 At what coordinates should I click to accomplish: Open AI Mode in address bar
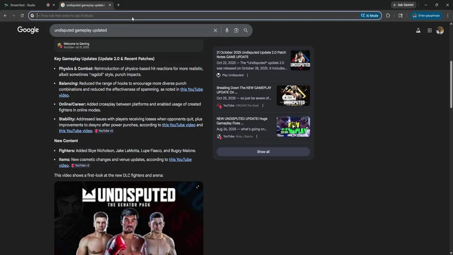click(x=369, y=16)
